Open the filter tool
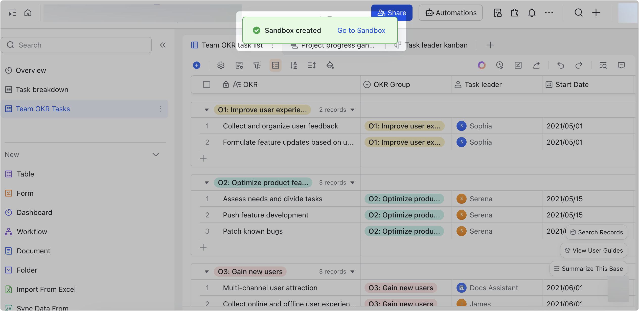This screenshot has height=311, width=639. 257,65
